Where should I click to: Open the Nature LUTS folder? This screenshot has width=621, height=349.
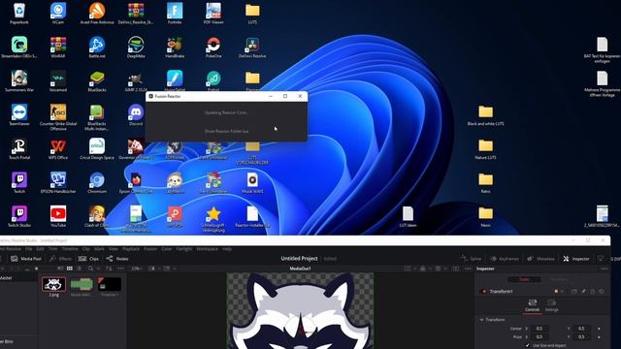pos(485,148)
